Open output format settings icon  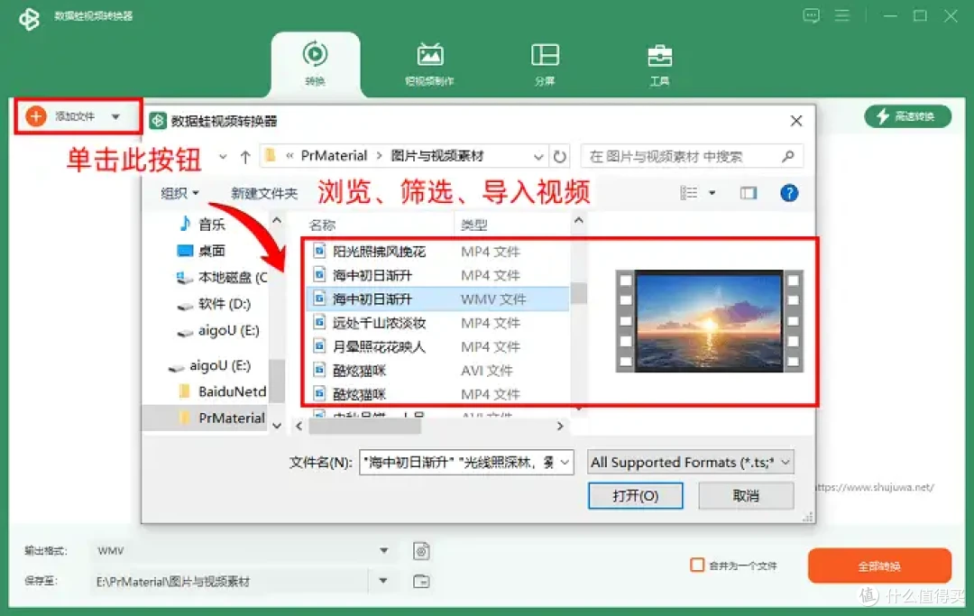point(421,551)
